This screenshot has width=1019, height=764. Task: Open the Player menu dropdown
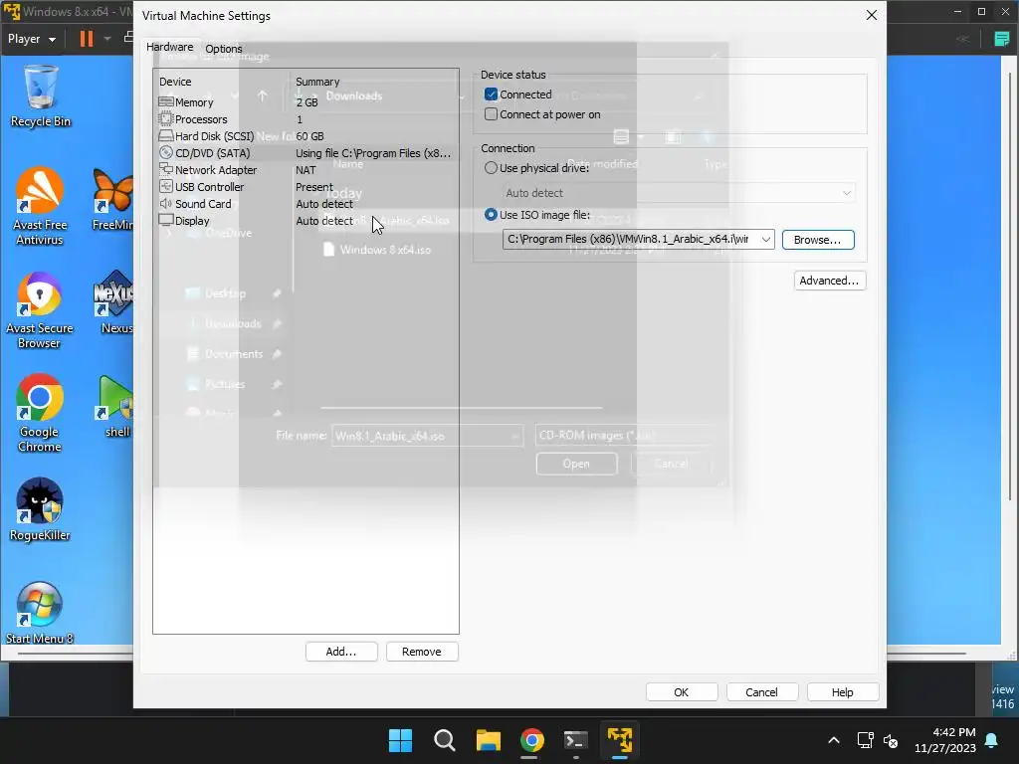coord(31,39)
